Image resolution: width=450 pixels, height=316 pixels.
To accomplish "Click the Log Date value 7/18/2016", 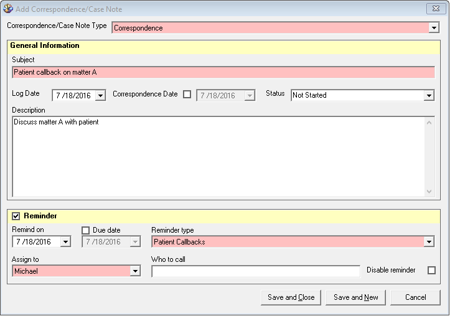I will [73, 96].
